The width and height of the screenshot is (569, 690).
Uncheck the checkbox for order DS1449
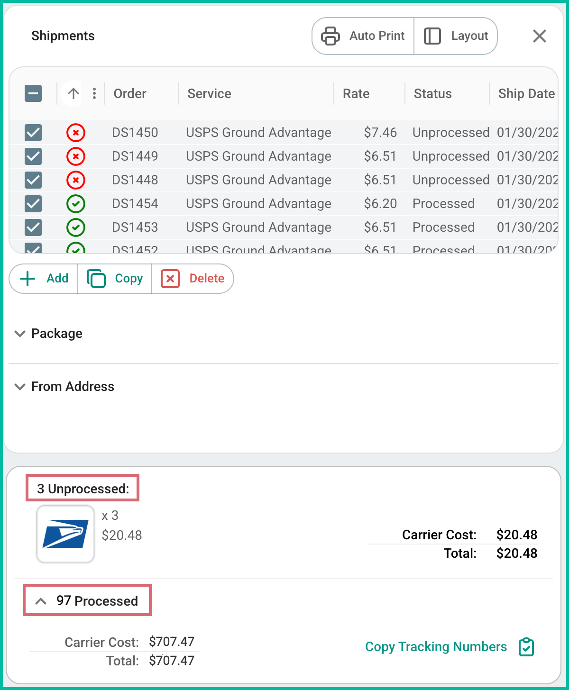pos(33,156)
